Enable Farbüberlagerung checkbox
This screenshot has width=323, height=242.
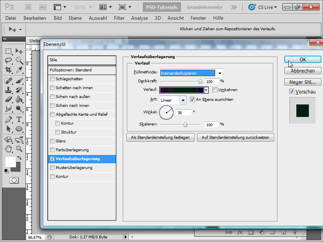coord(52,150)
